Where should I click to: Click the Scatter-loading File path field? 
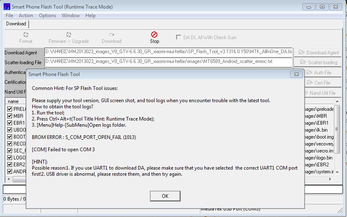[x=168, y=62]
